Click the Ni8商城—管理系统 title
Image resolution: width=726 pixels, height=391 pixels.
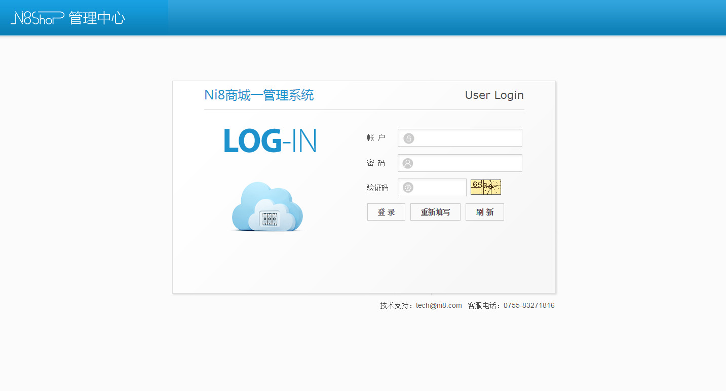259,95
